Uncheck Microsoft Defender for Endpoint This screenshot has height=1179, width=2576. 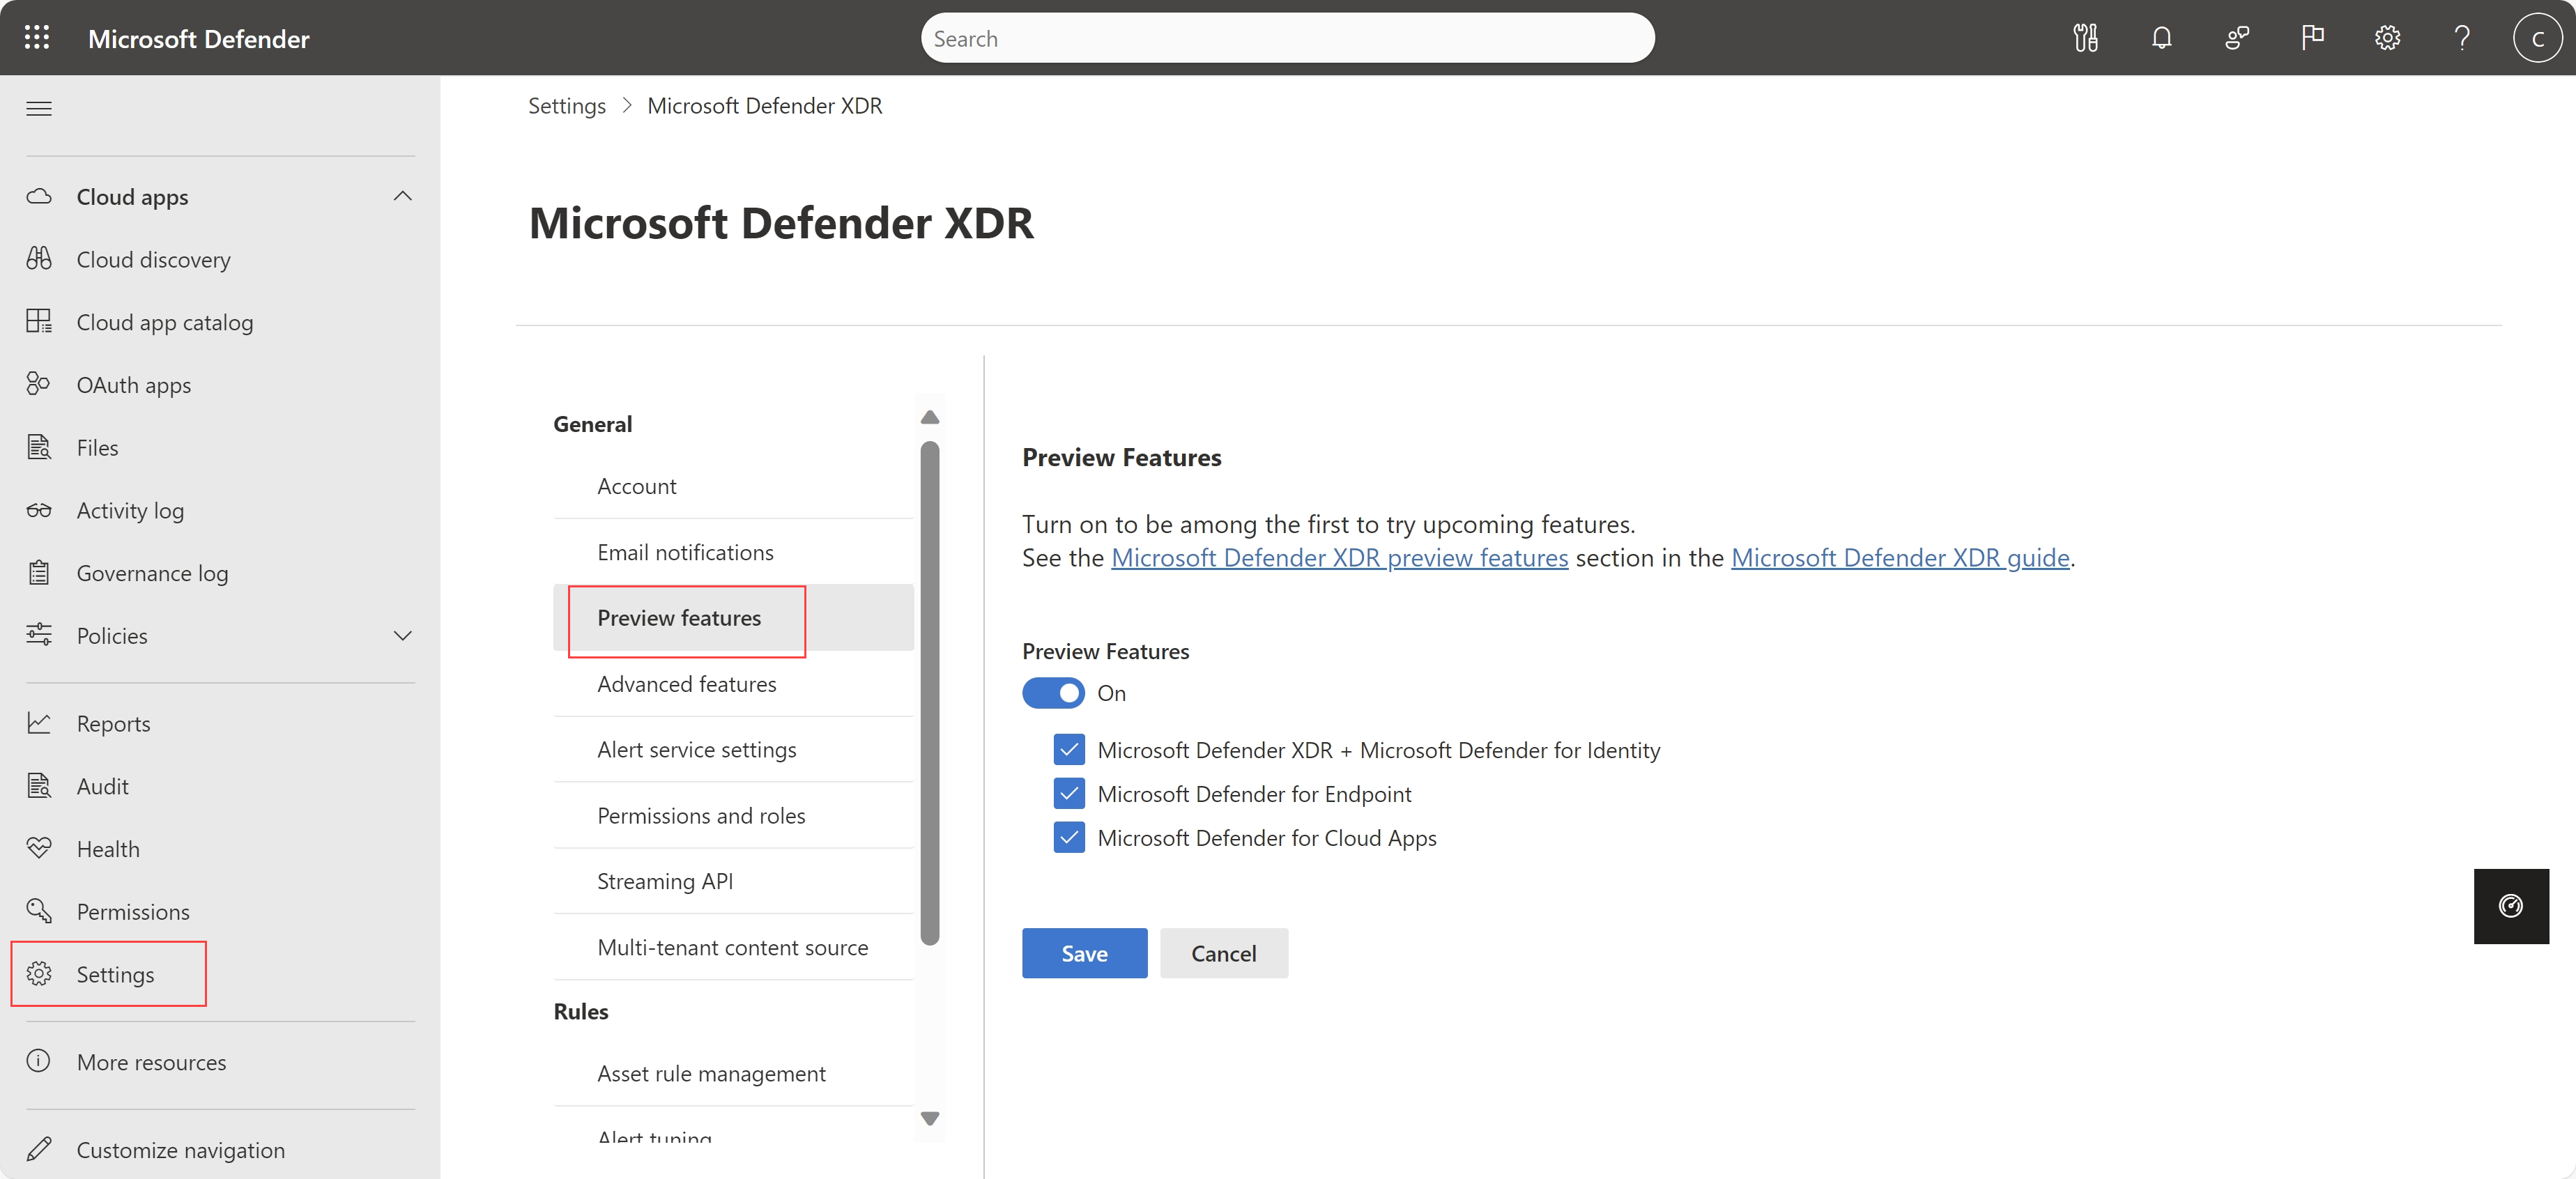tap(1066, 793)
